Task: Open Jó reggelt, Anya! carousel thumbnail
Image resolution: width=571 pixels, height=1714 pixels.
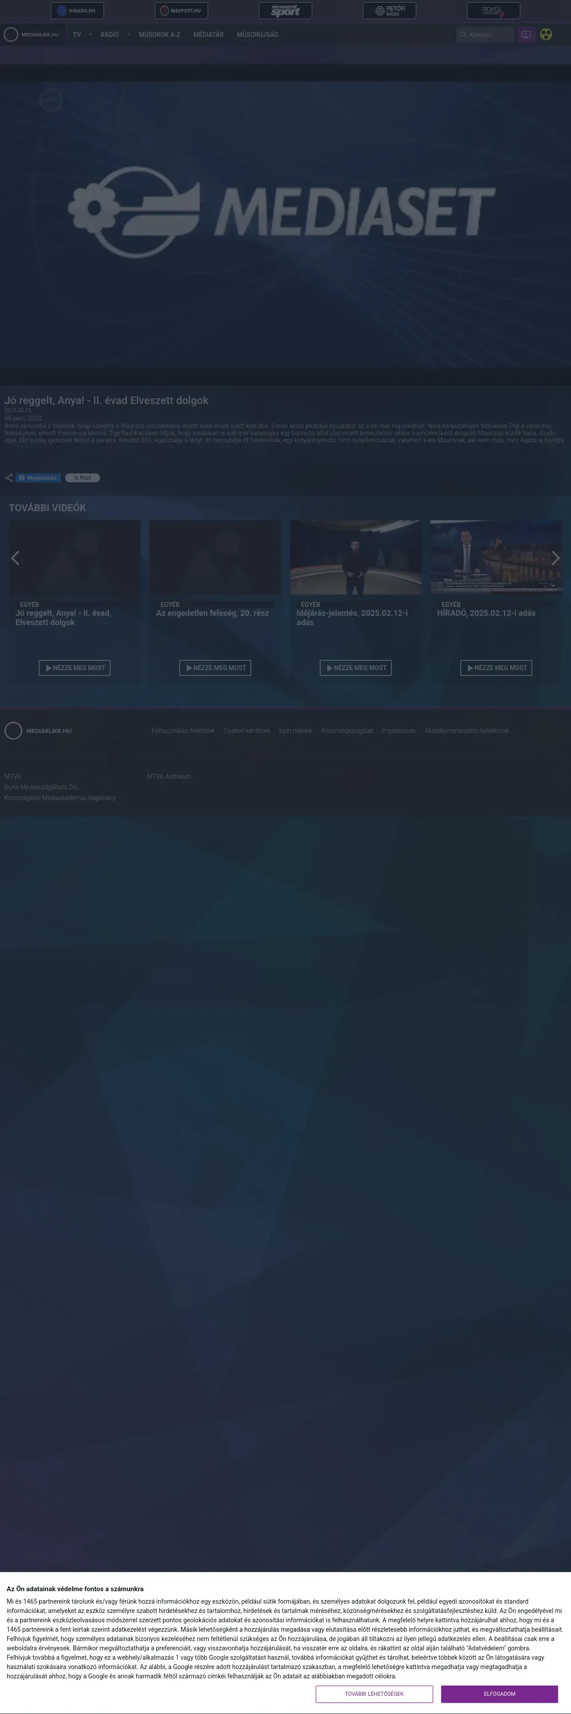Action: click(x=74, y=557)
